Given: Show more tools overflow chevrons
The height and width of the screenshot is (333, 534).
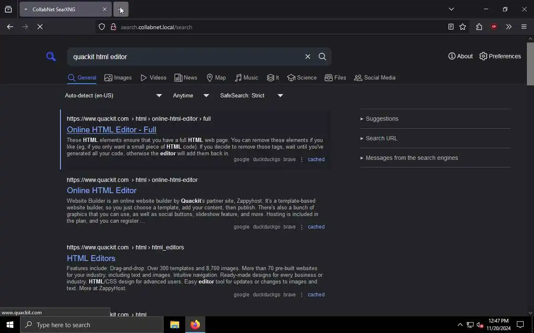Looking at the screenshot, I should [x=509, y=27].
